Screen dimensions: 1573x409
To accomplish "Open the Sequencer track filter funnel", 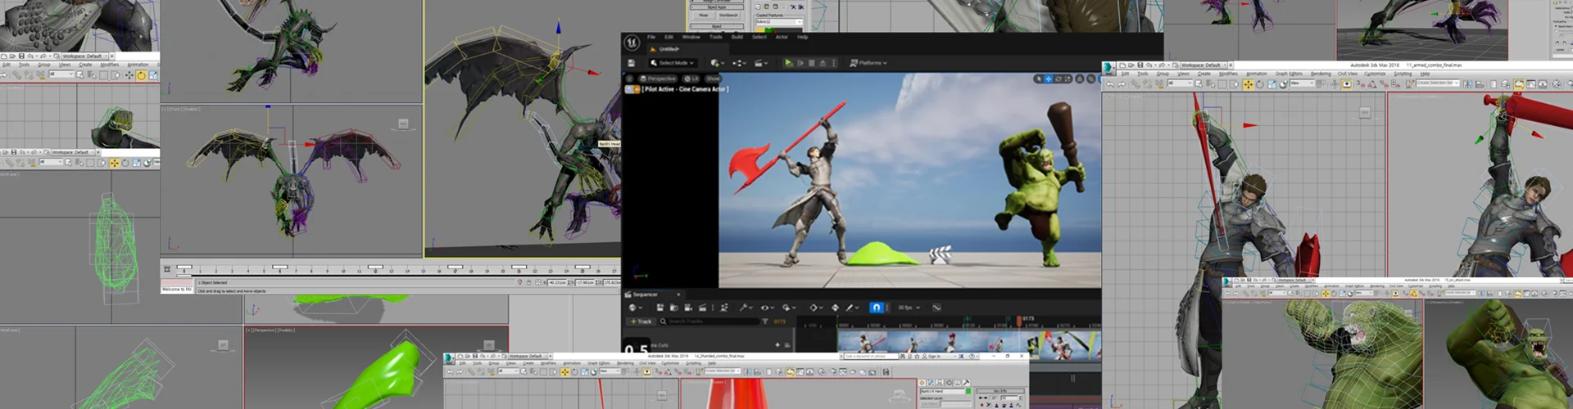I will (x=764, y=321).
